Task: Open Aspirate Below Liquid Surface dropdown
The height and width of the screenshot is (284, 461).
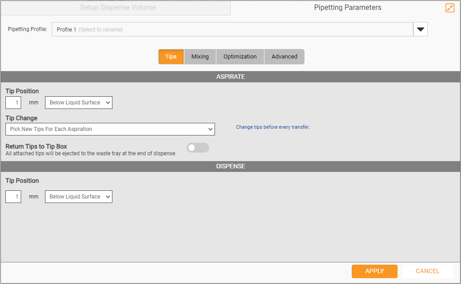Action: coord(79,103)
